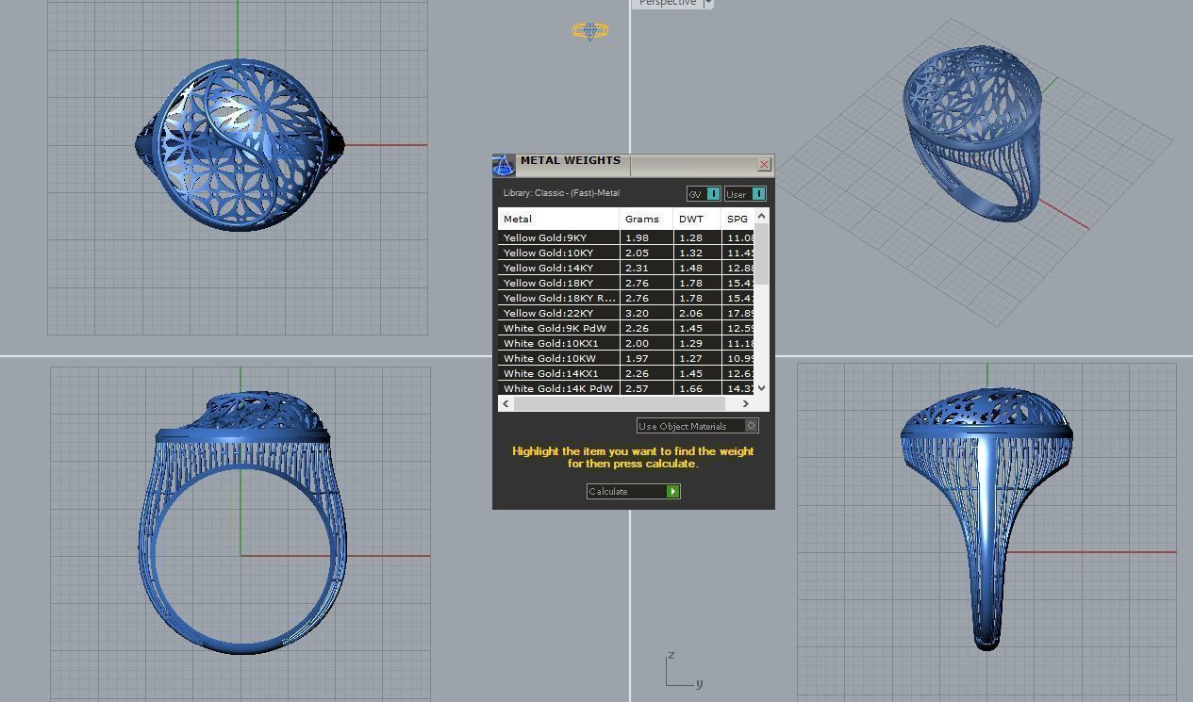Select the Yellow Gold:9KY row
The image size is (1193, 702).
626,237
